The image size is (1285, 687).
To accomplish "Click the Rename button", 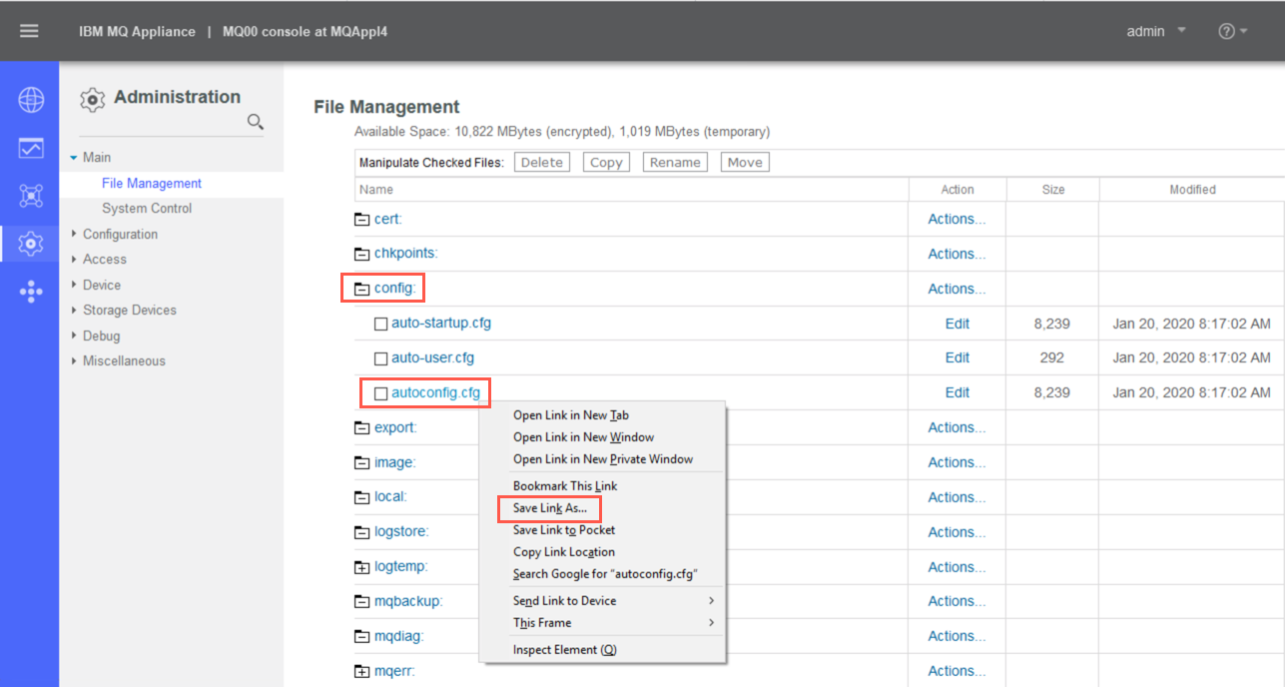I will (675, 163).
